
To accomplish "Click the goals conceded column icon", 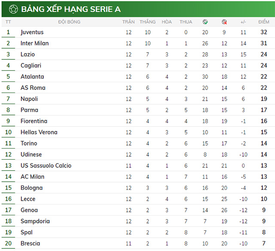I will click(x=224, y=22).
